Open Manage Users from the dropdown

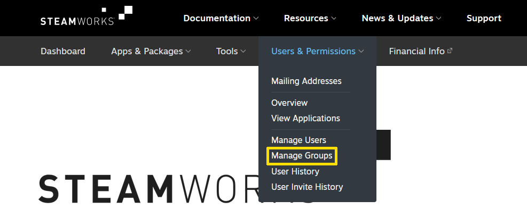click(x=298, y=140)
